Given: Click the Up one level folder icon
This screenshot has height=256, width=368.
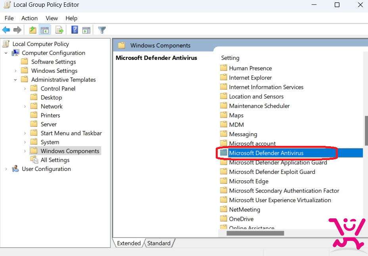Looking at the screenshot, I should pos(33,30).
